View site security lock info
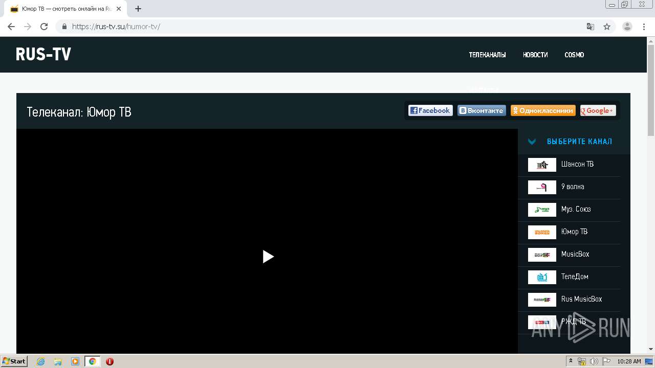Viewport: 655px width, 368px height. pyautogui.click(x=64, y=27)
